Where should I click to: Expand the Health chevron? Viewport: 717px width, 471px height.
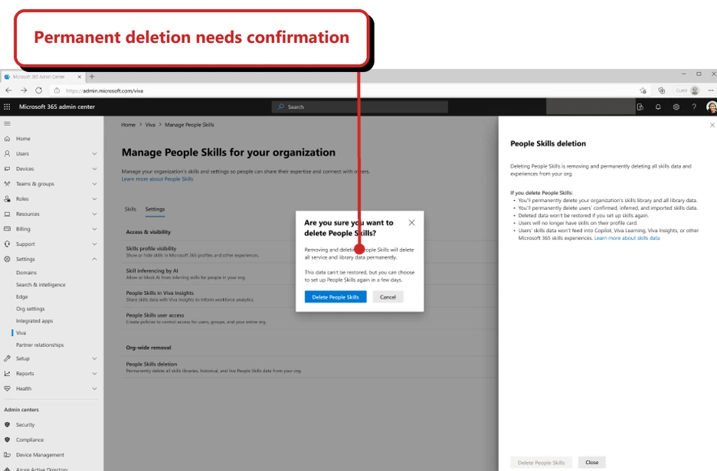pyautogui.click(x=94, y=389)
